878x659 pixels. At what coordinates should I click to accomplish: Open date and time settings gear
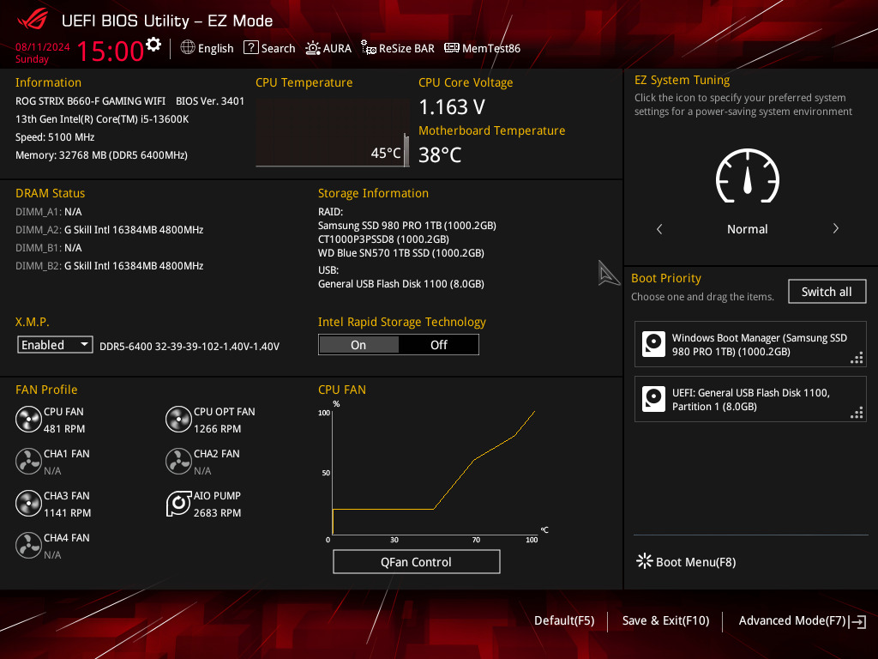(153, 45)
